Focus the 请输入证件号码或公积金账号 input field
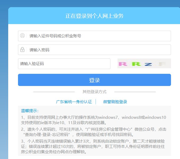Screen dimensions: 180x159 point(94,36)
